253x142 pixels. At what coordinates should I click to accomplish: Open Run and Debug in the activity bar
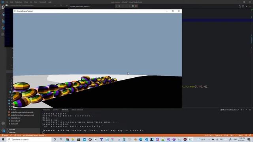click(x=3, y=28)
